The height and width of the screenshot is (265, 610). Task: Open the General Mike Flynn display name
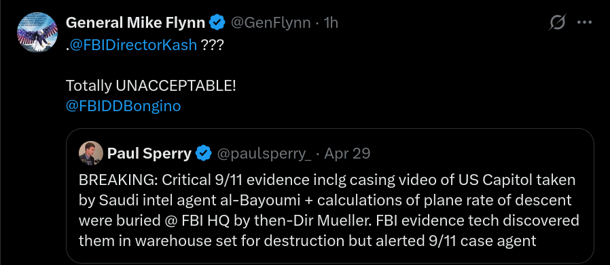pos(136,23)
